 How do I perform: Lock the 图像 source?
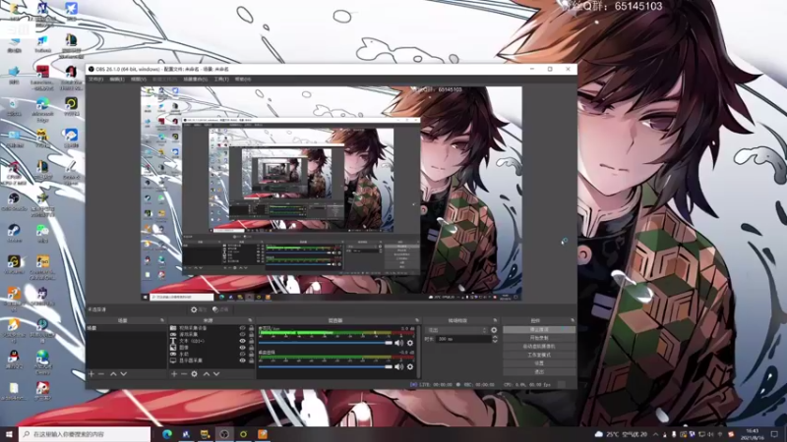coord(252,348)
